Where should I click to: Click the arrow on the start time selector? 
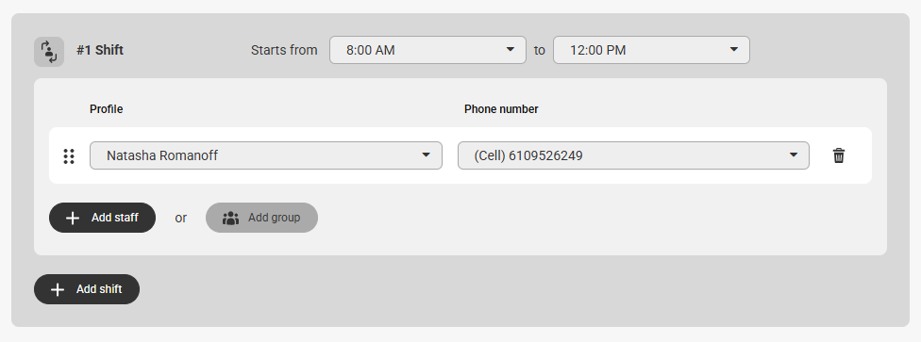point(511,49)
